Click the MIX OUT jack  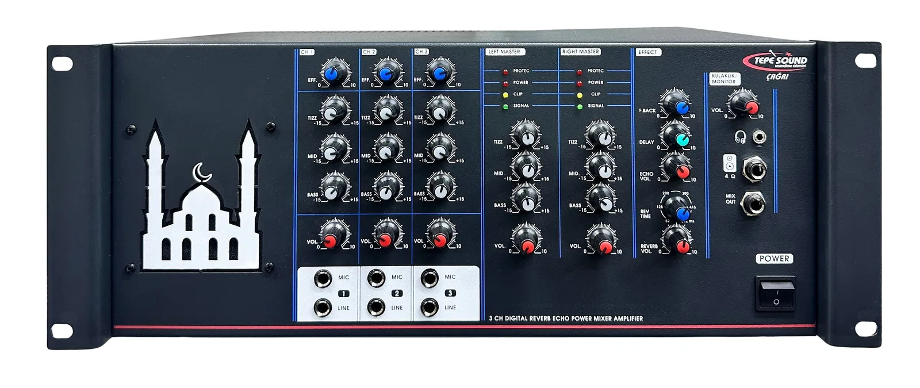[x=754, y=202]
